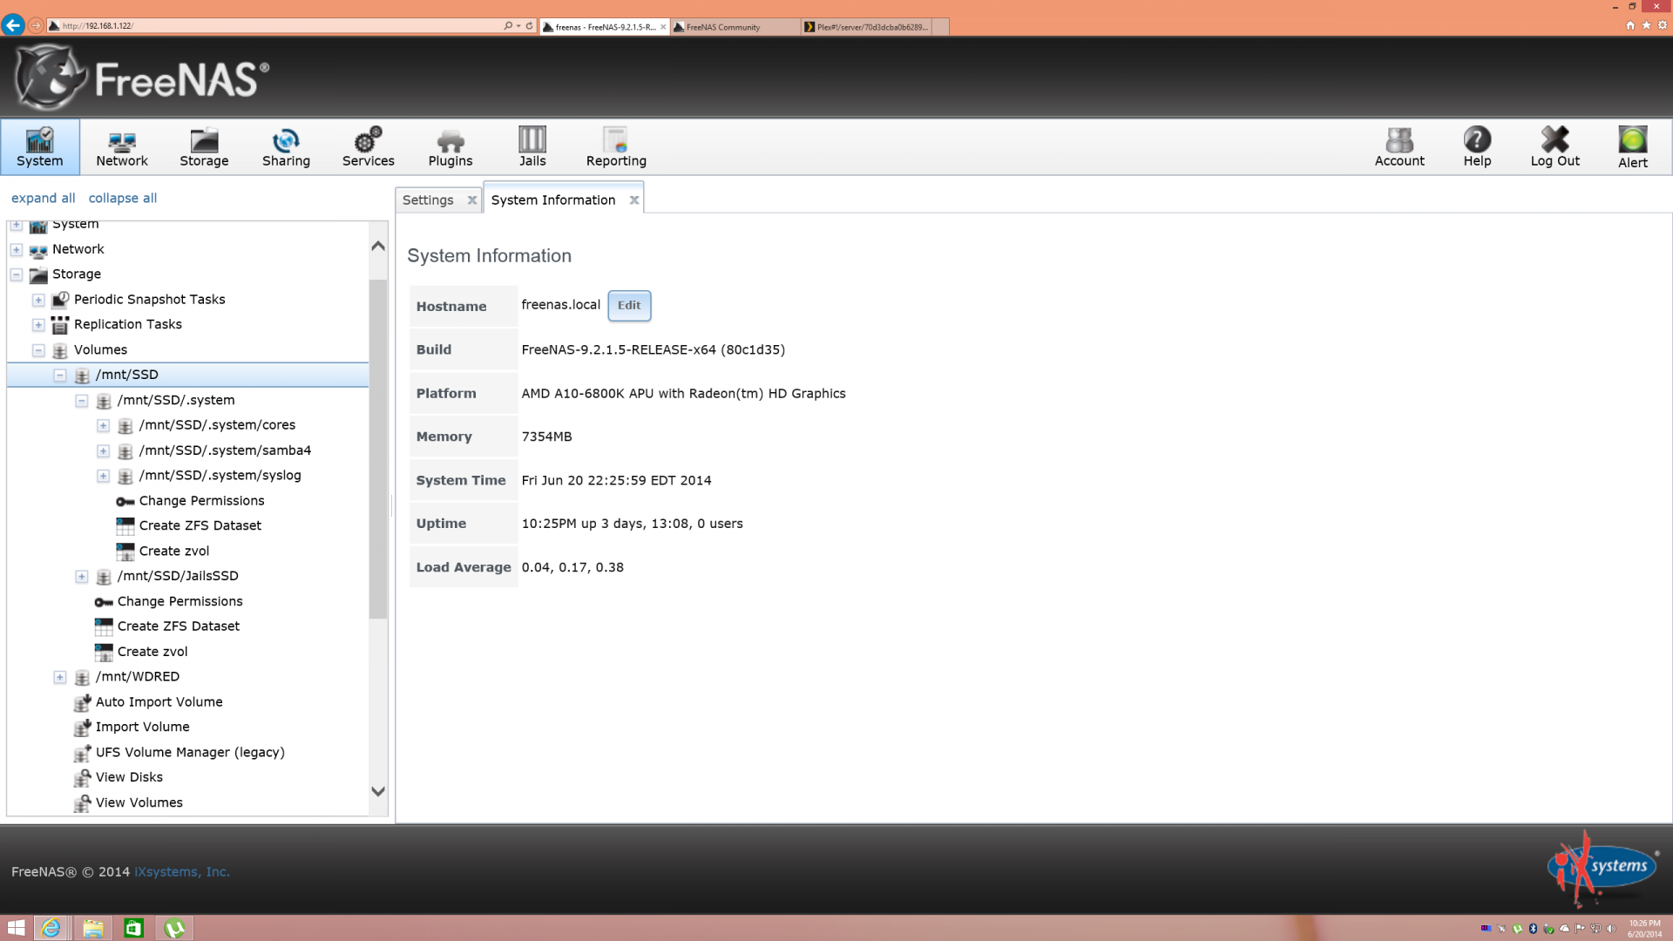Viewport: 1673px width, 941px height.
Task: Open browser Home icon
Action: pos(1630,25)
